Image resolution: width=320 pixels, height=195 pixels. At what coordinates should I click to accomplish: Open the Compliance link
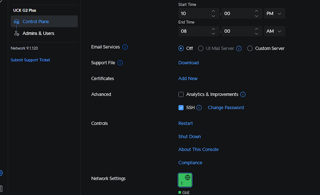[x=190, y=163]
